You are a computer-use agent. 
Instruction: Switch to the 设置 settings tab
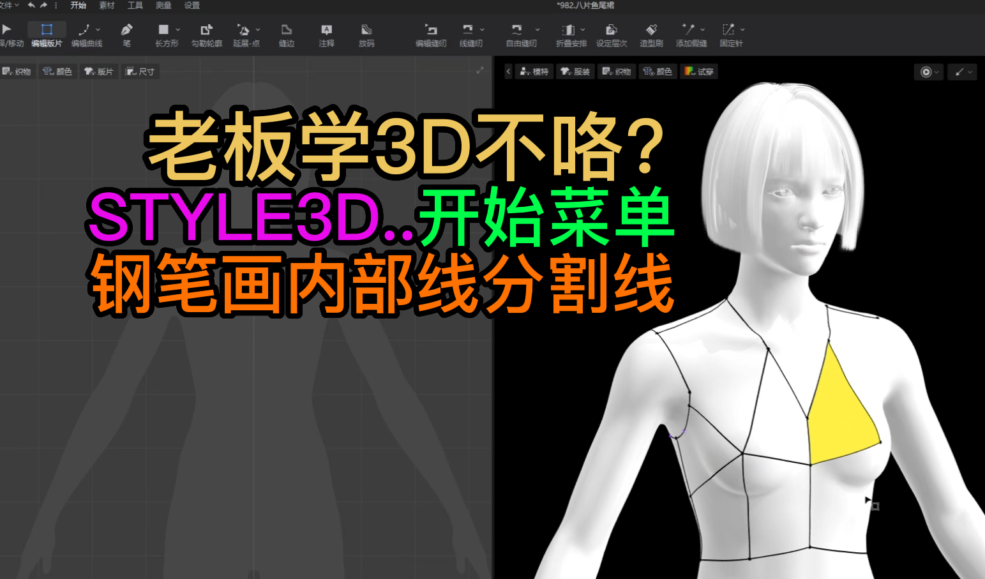[x=192, y=5]
